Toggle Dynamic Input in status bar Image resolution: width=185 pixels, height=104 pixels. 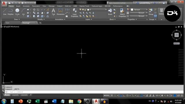(121, 95)
